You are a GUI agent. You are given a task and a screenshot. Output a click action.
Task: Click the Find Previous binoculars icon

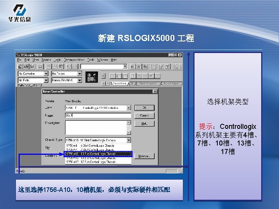(x=133, y=67)
